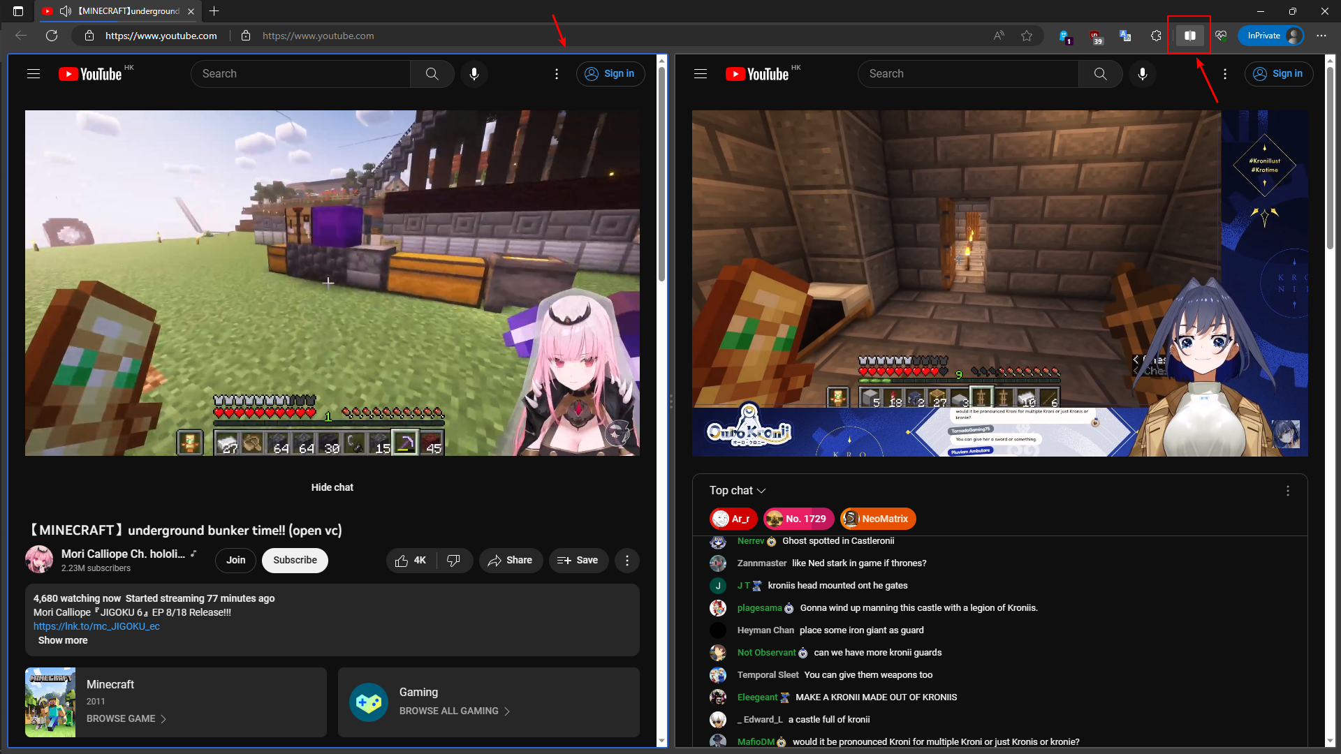Click the right pane address URL
1341x754 pixels.
[318, 36]
